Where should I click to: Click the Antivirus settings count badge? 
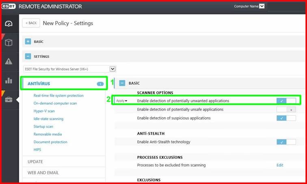tap(100, 84)
